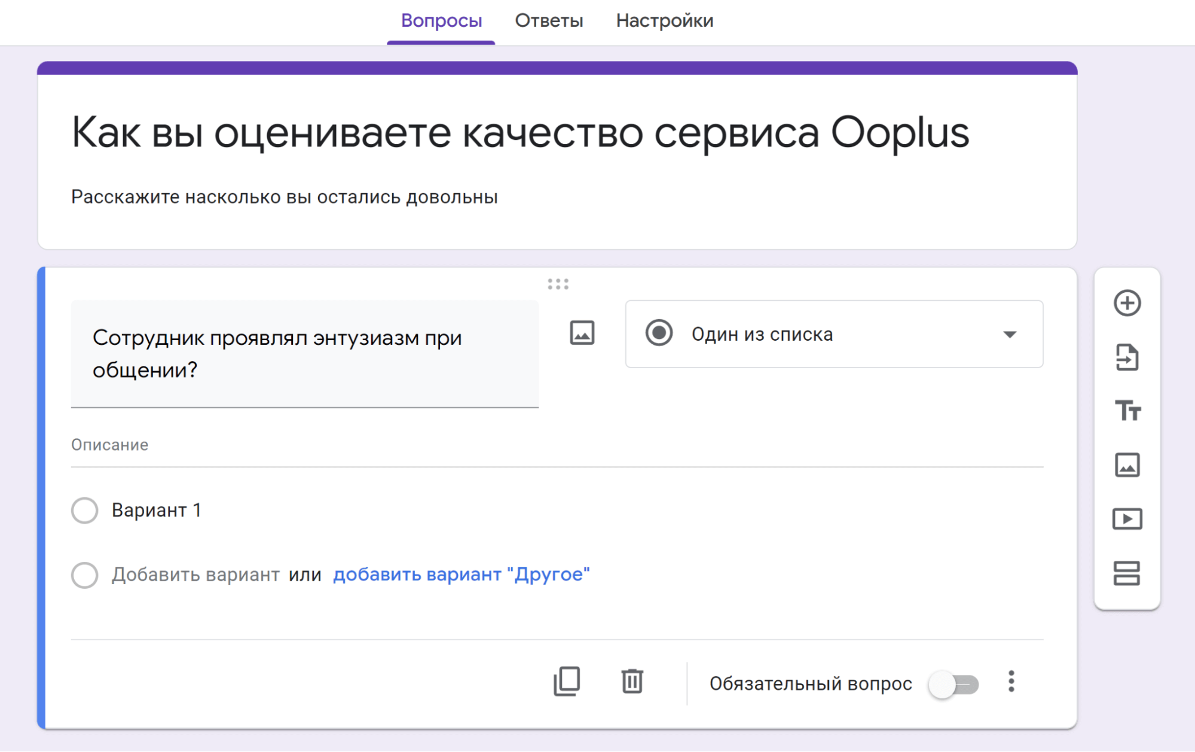Duplicate the question with copy icon
The height and width of the screenshot is (752, 1195).
pos(567,681)
